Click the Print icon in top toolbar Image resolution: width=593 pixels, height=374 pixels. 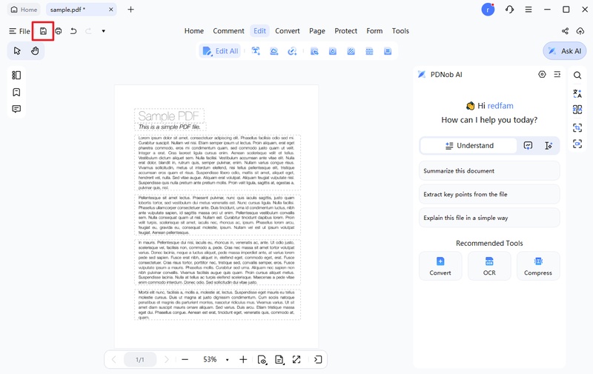coord(59,31)
